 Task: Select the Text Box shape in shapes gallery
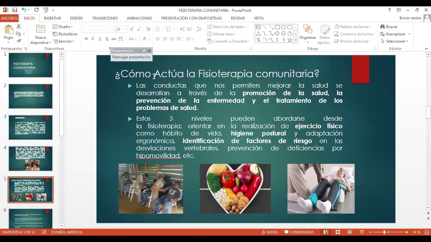coord(258,27)
